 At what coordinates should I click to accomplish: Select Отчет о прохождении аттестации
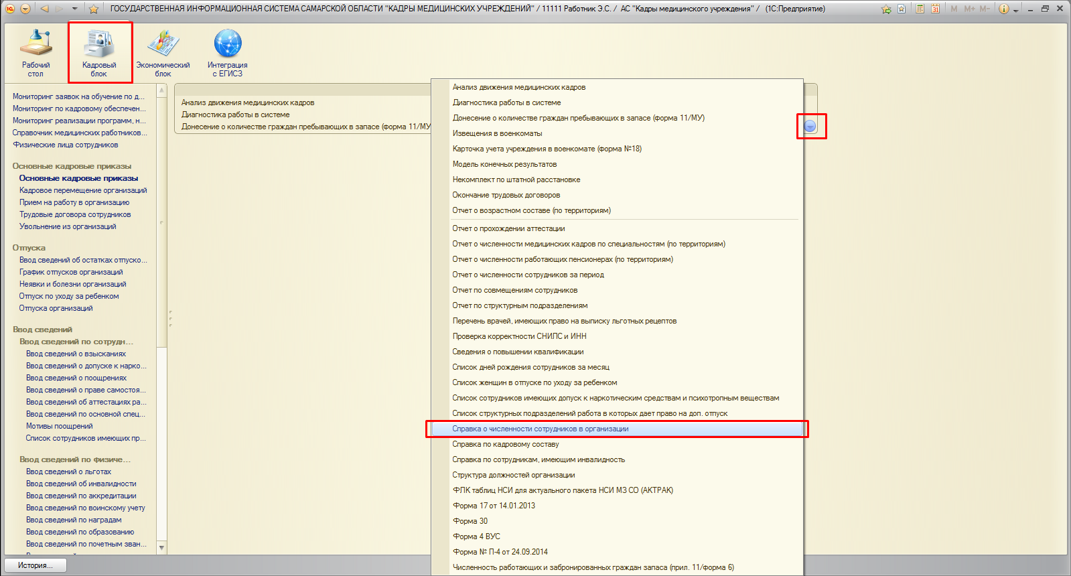(x=508, y=228)
